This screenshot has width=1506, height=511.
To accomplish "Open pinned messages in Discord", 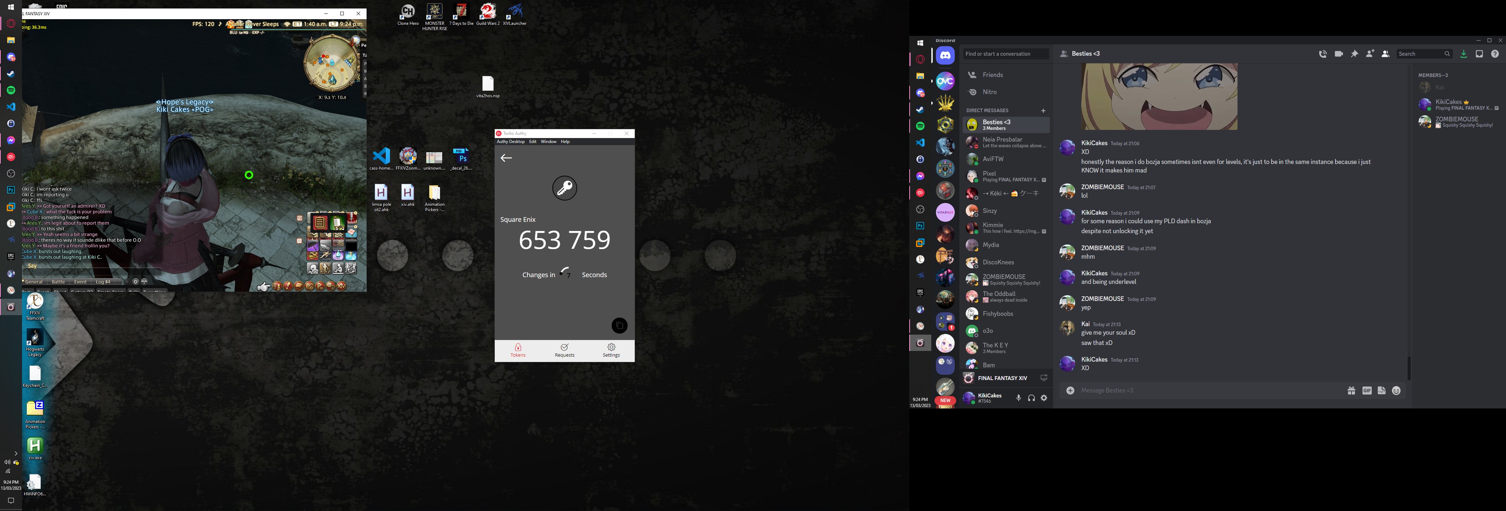I will [x=1354, y=54].
